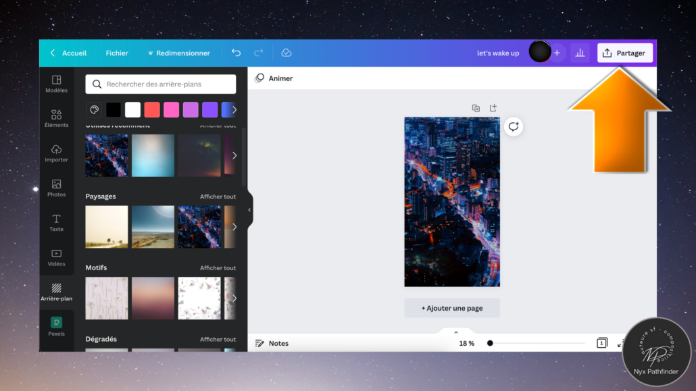Show more Motifs thumbnails chevron
This screenshot has width=696, height=391.
click(x=234, y=298)
